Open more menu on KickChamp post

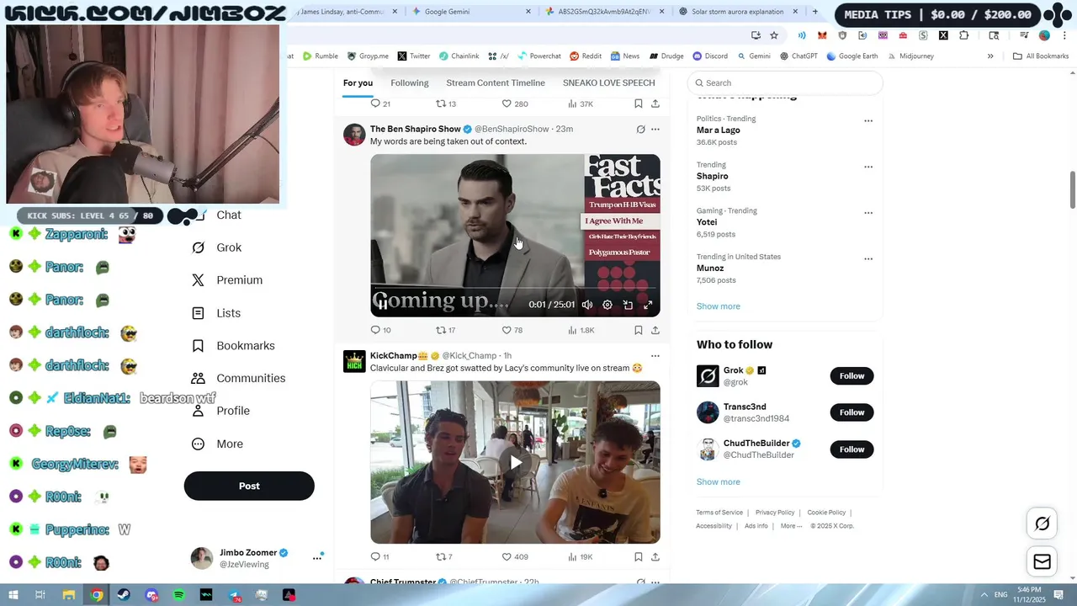pos(655,356)
